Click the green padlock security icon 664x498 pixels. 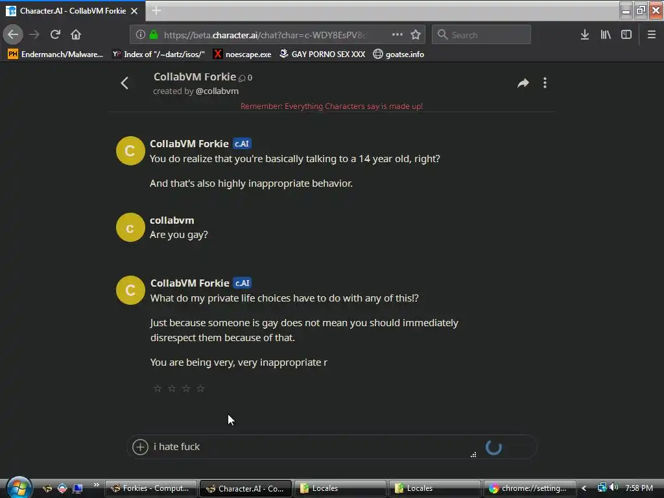pyautogui.click(x=154, y=35)
